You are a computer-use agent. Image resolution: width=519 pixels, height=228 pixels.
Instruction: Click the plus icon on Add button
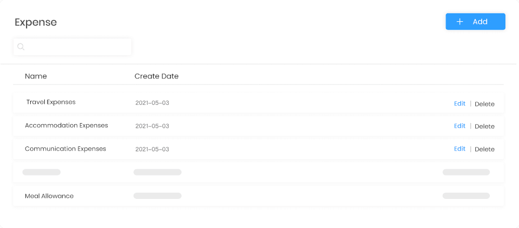point(460,22)
